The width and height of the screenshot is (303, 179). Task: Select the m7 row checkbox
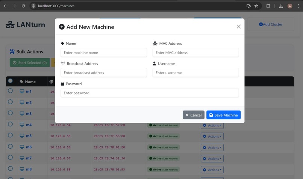pos(11,157)
